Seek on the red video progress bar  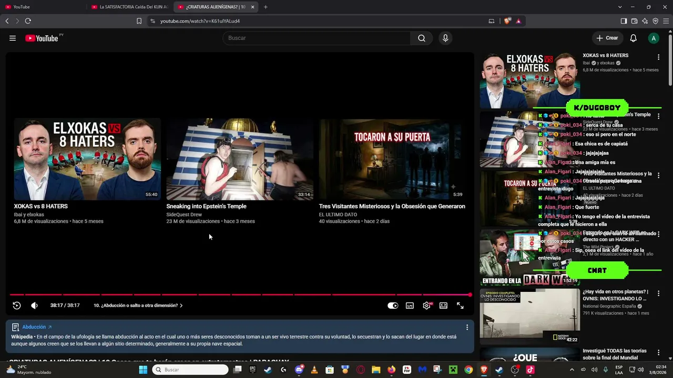240,295
